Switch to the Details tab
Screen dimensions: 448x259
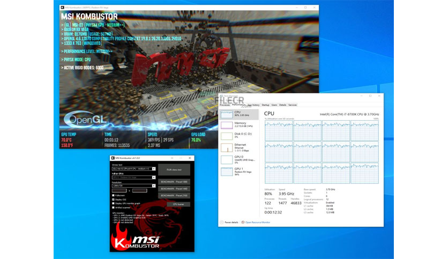pos(282,105)
